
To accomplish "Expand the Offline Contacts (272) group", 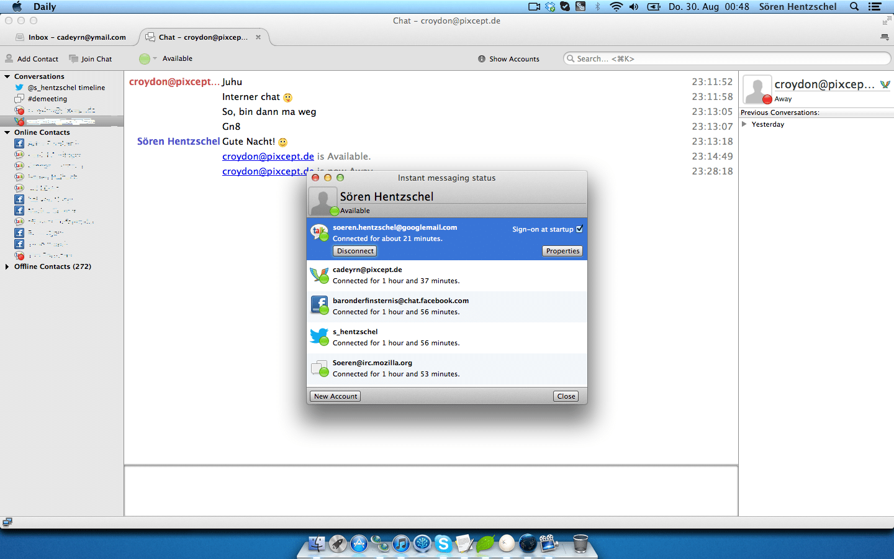I will tap(7, 267).
